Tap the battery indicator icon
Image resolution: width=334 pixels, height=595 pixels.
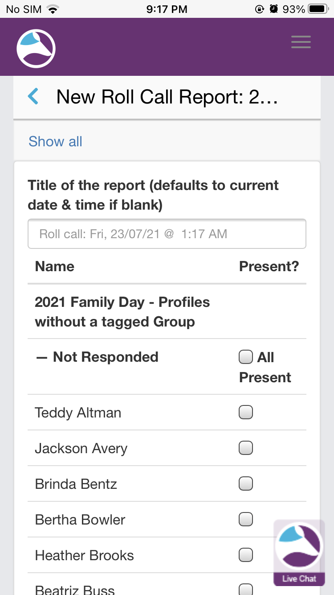pyautogui.click(x=318, y=9)
